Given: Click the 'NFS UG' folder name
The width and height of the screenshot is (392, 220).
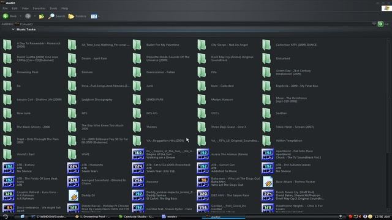Looking at the screenshot, I should pyautogui.click(x=152, y=113).
